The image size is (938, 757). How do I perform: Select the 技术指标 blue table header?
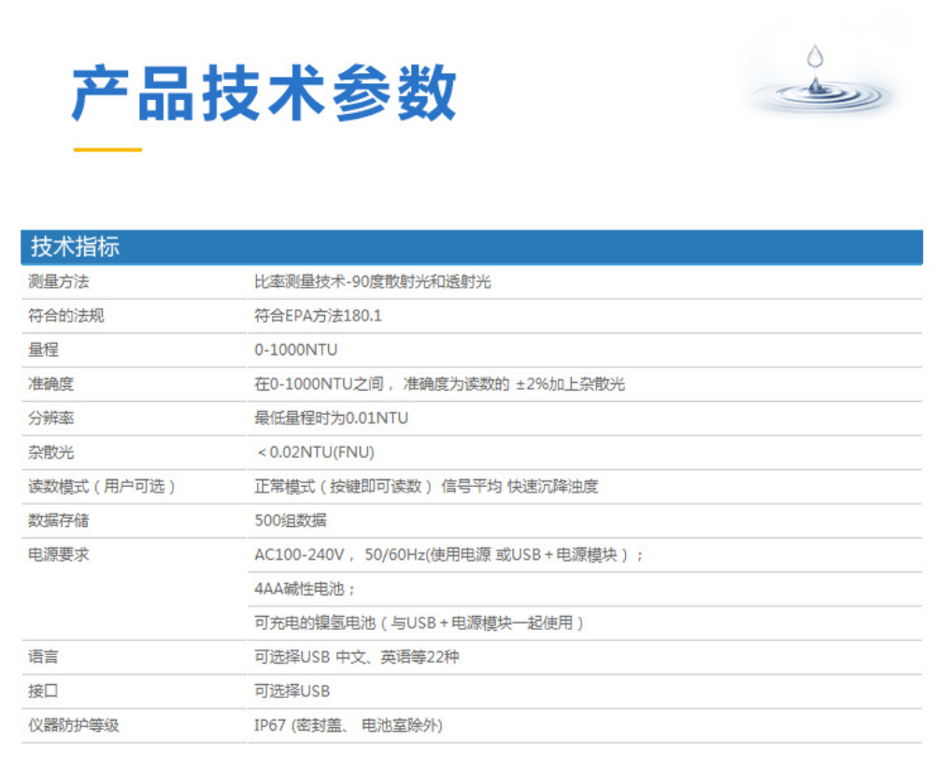click(75, 248)
